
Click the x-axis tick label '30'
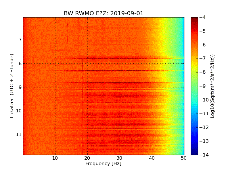point(120,158)
